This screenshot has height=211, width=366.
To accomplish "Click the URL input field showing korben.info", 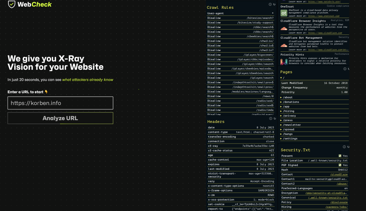I will coord(60,103).
